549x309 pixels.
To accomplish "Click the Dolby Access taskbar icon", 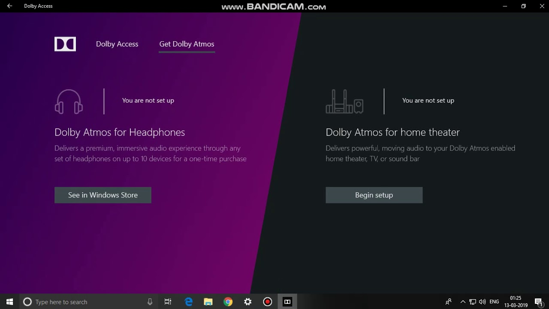I will [x=287, y=302].
